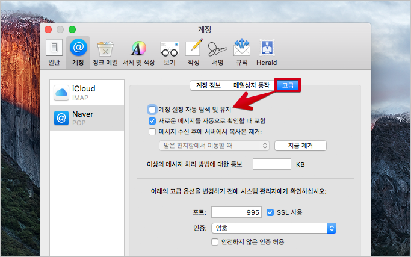Uncheck 새로운 메시지를 자동으로 확인할 때 포함
The width and height of the screenshot is (411, 257).
coord(152,121)
